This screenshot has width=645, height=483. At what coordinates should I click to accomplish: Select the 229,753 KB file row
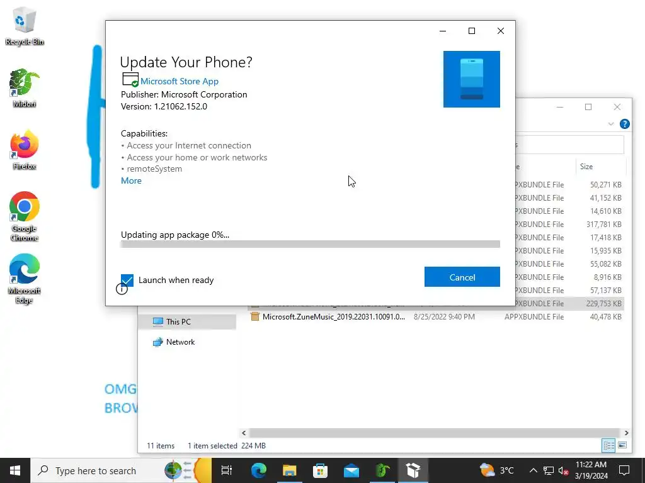(x=569, y=304)
